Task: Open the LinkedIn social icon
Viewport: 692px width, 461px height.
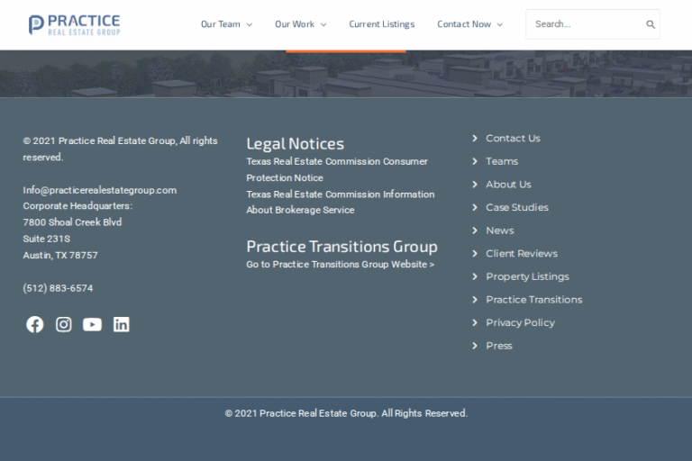Action: click(x=122, y=325)
